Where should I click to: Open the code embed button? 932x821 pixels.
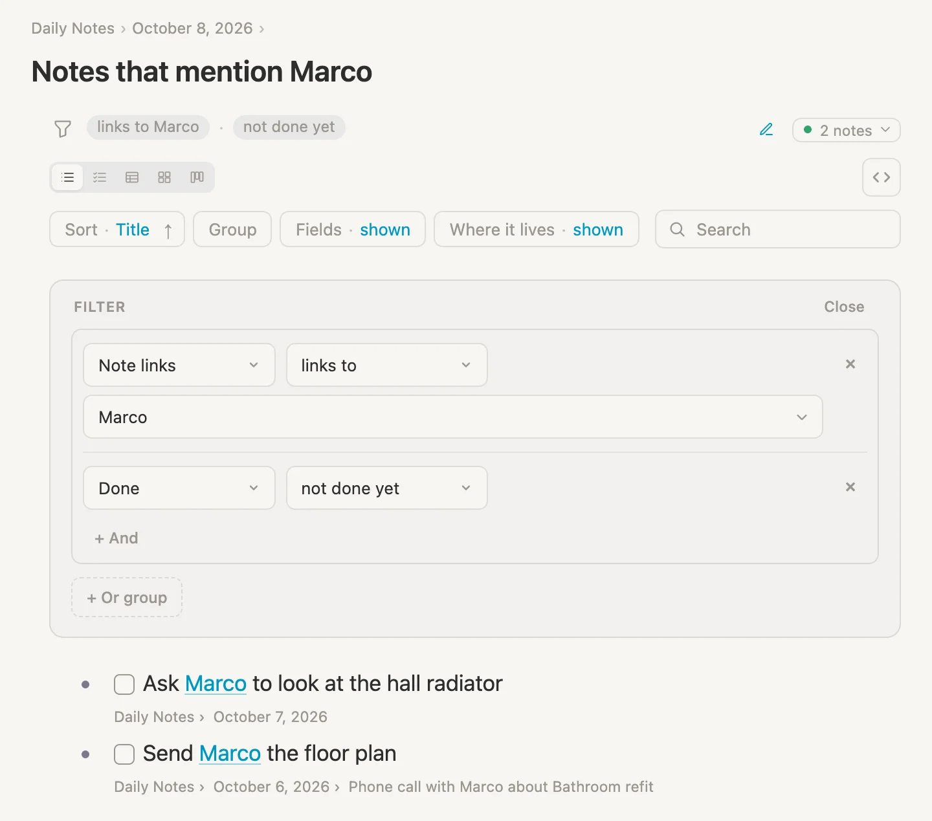[882, 177]
